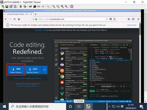Screen dimensions: 147x110
Task: Show hidden system tray icons
Action: (x=109, y=106)
